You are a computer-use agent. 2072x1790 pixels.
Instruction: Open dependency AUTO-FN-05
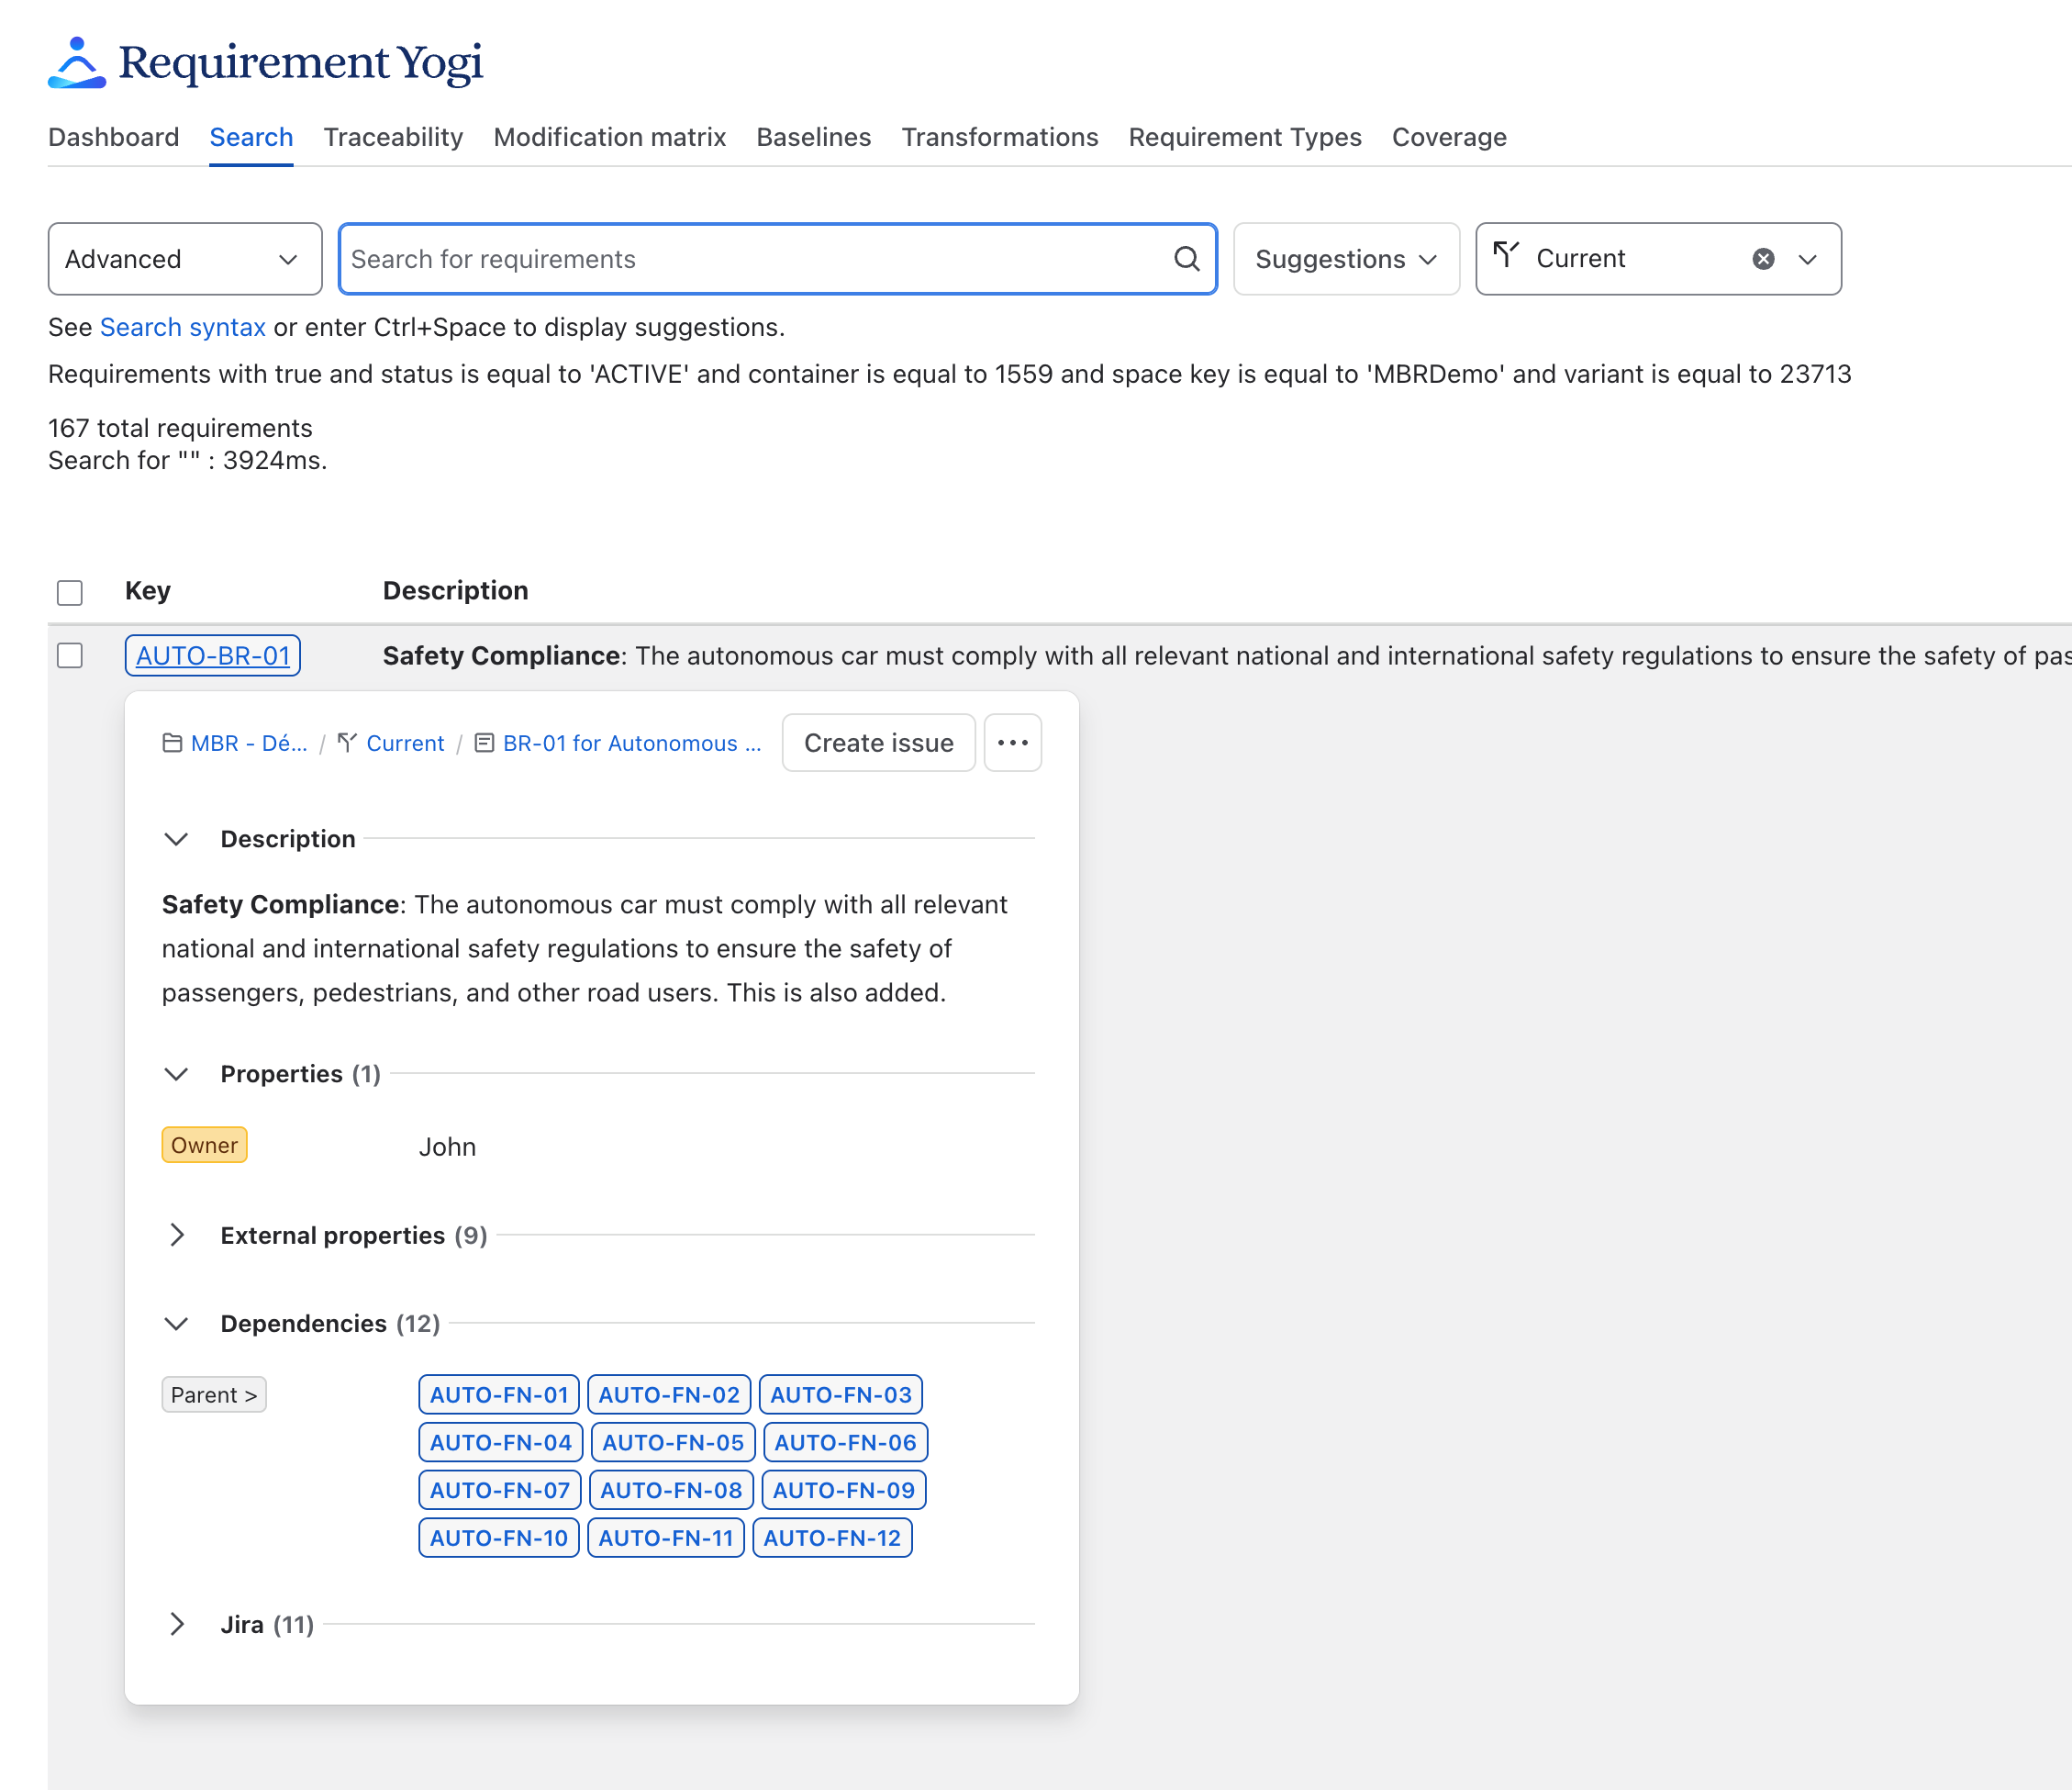673,1443
